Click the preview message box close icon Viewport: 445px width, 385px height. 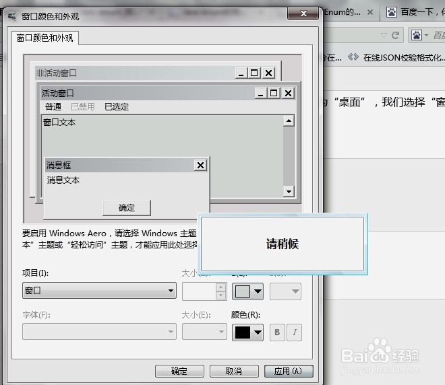pyautogui.click(x=200, y=165)
